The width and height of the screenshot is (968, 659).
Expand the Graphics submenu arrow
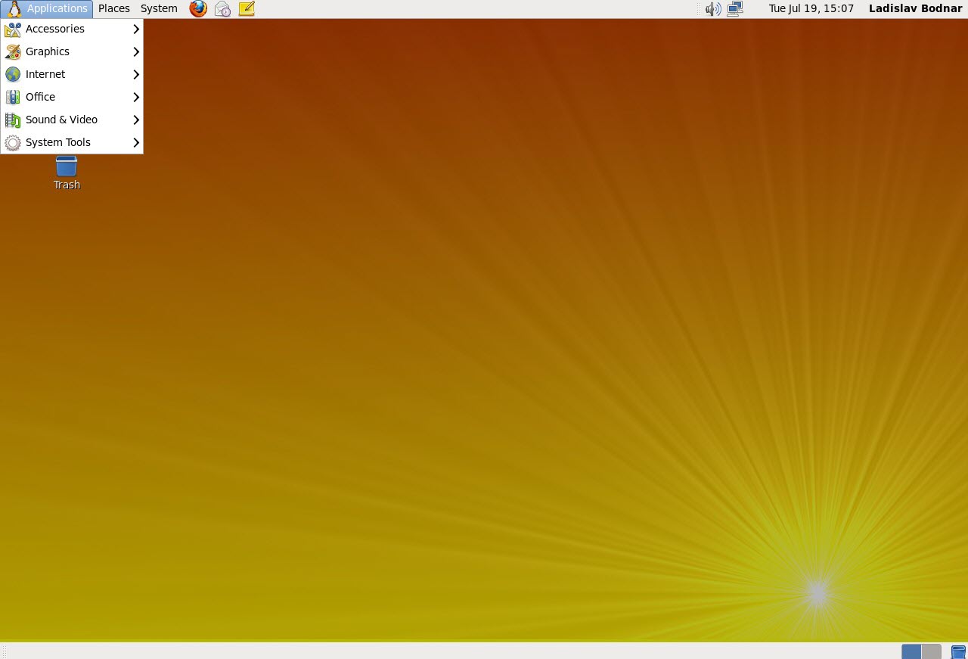[136, 52]
